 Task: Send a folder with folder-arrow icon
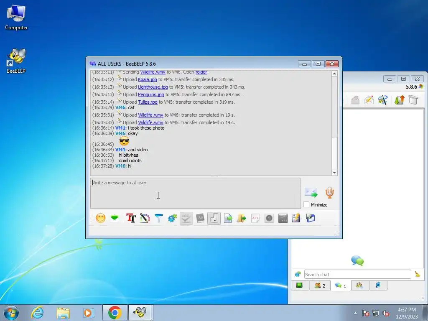click(241, 218)
